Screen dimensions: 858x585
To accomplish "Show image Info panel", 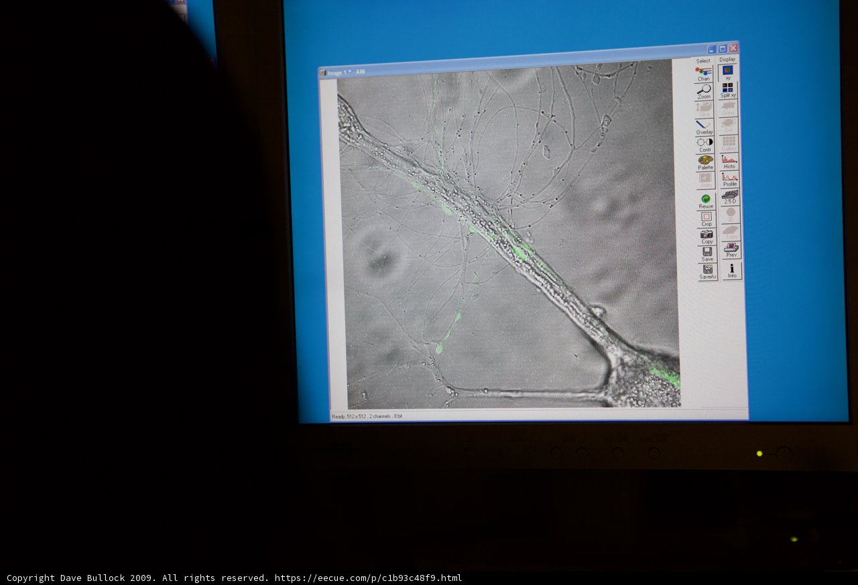I will pyautogui.click(x=732, y=270).
